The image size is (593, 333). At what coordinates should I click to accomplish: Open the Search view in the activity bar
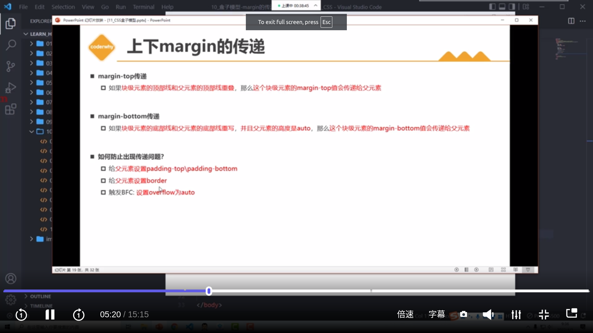click(11, 45)
